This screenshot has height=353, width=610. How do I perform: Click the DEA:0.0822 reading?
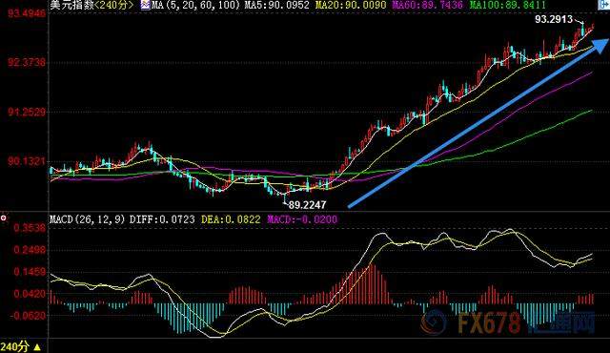pos(231,219)
